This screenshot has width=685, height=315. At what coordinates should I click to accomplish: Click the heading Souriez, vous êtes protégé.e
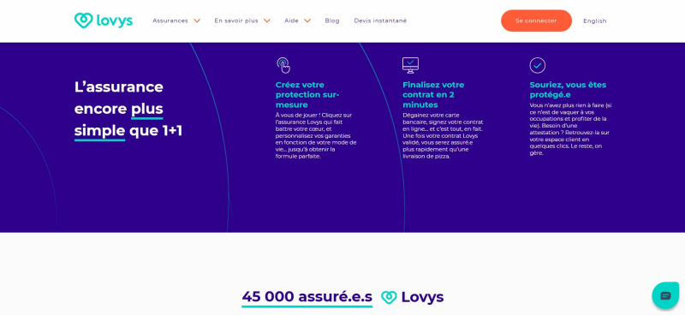tap(568, 90)
